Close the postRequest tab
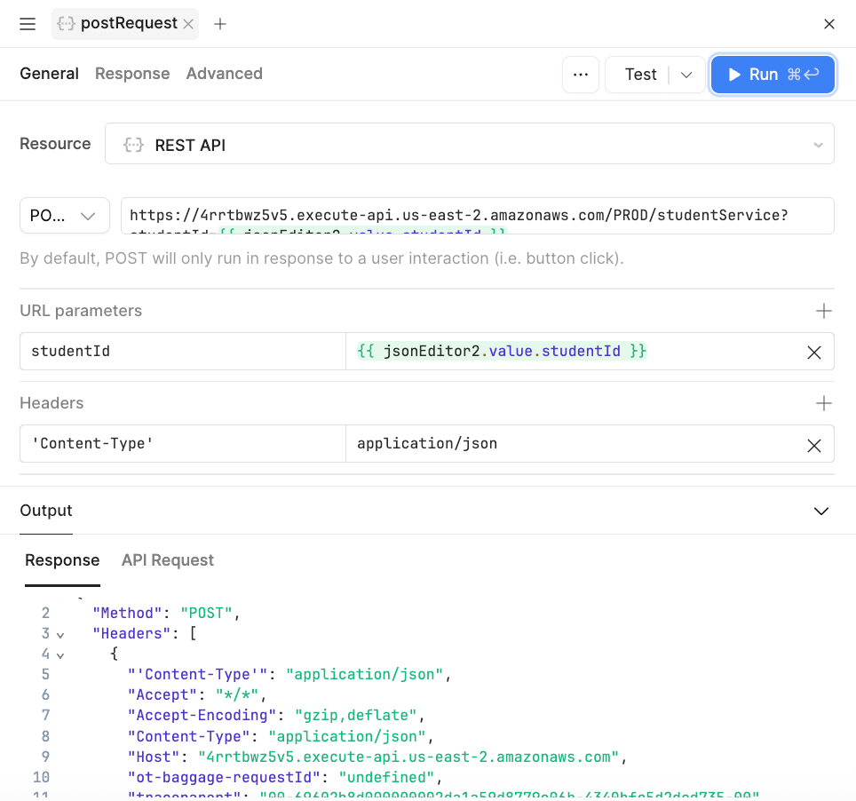 click(x=187, y=24)
